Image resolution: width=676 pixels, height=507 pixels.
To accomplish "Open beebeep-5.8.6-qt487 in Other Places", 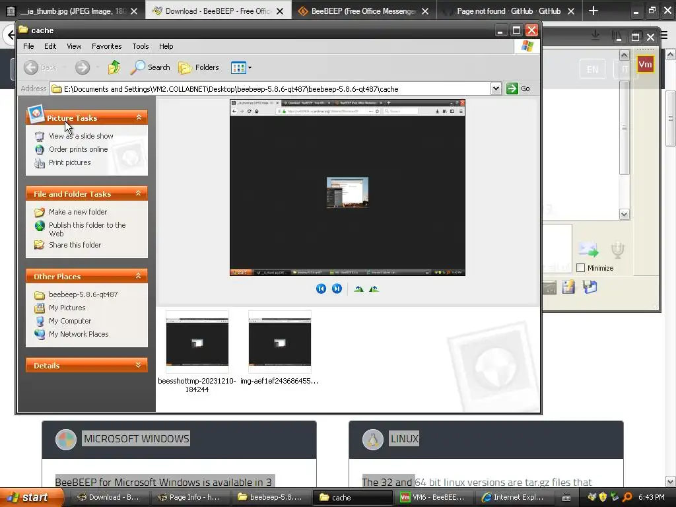I will tap(83, 294).
